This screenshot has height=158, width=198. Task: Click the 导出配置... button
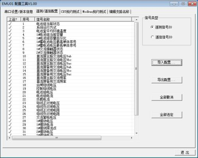click(x=167, y=80)
